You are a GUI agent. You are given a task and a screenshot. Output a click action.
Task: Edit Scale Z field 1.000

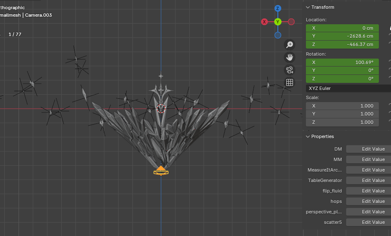[x=342, y=122]
